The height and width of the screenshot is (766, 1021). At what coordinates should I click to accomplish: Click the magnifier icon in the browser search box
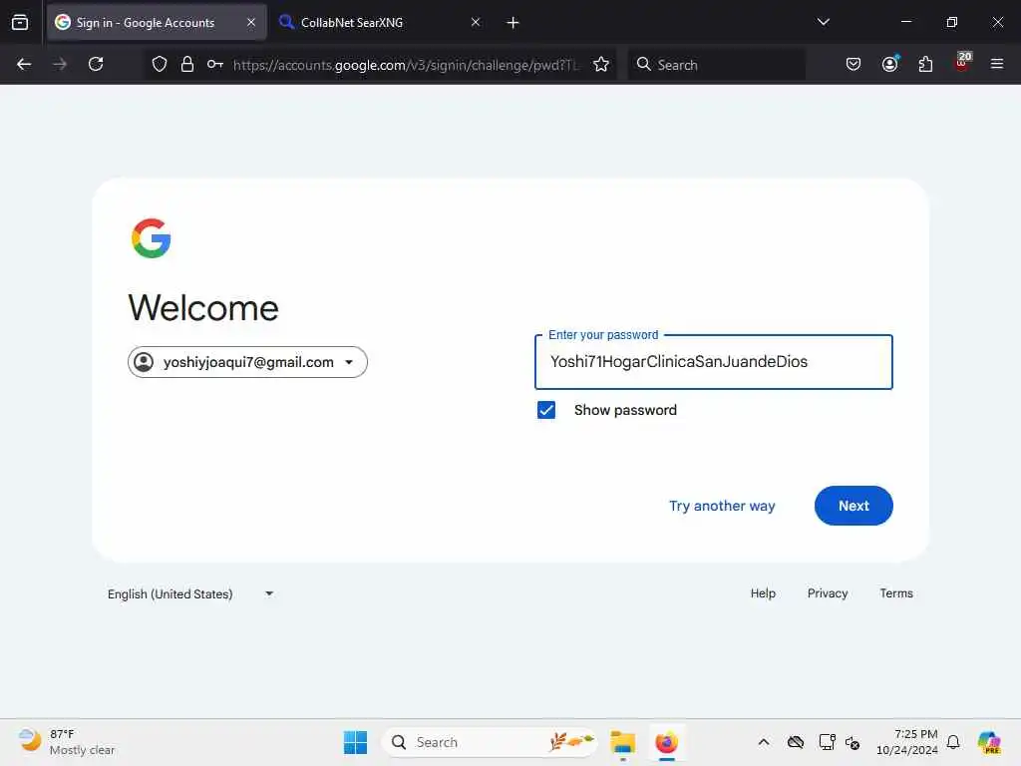click(643, 64)
